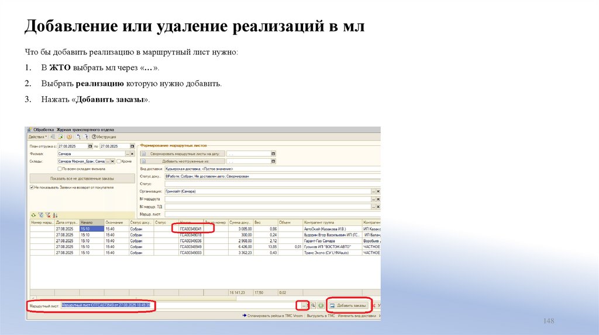Clear the Склады field with X button

point(112,161)
